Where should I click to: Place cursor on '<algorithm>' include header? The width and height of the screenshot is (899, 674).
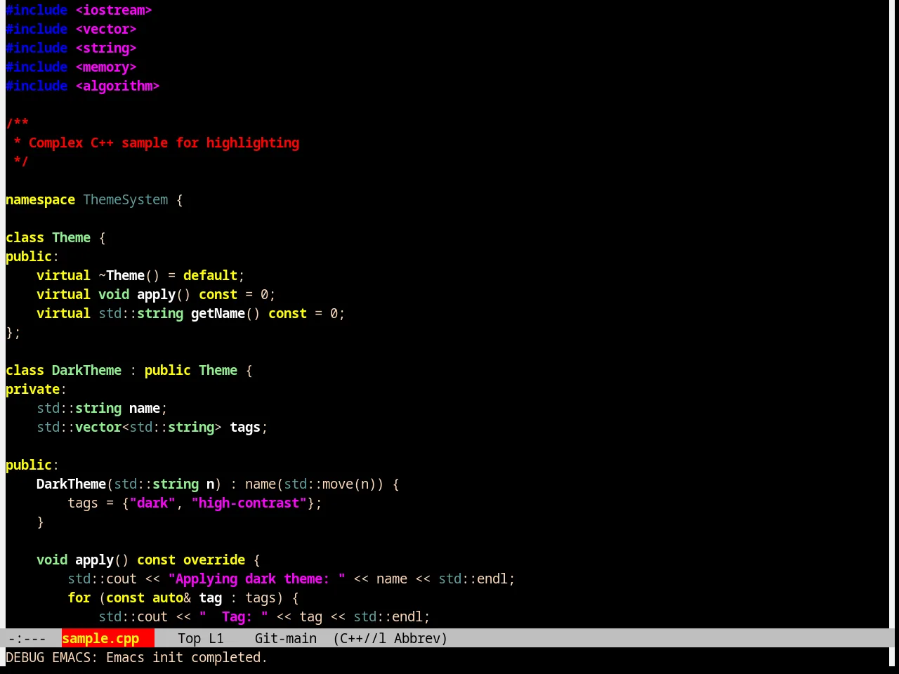[117, 86]
